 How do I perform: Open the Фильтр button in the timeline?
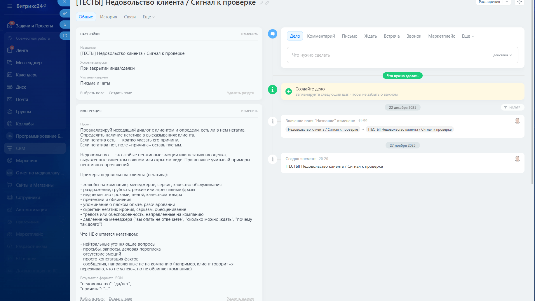512,107
